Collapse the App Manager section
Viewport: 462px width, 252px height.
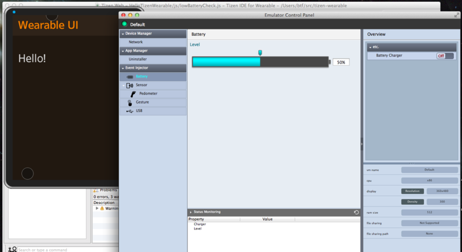(123, 51)
